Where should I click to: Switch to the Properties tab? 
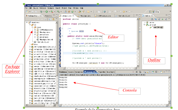click(x=102, y=72)
